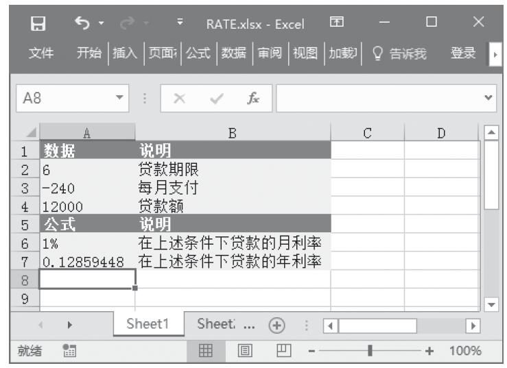Click the zoom slider handle
Image resolution: width=507 pixels, height=368 pixels.
point(371,351)
